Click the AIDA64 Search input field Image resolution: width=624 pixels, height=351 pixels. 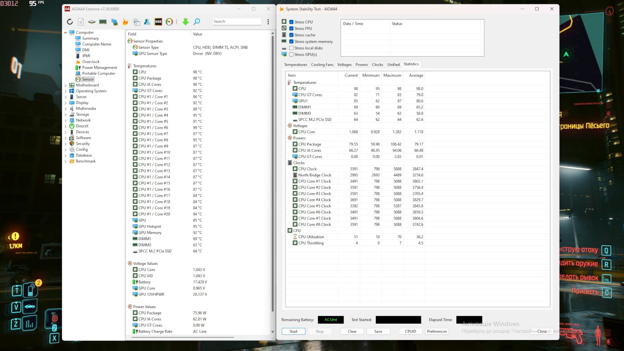click(237, 21)
